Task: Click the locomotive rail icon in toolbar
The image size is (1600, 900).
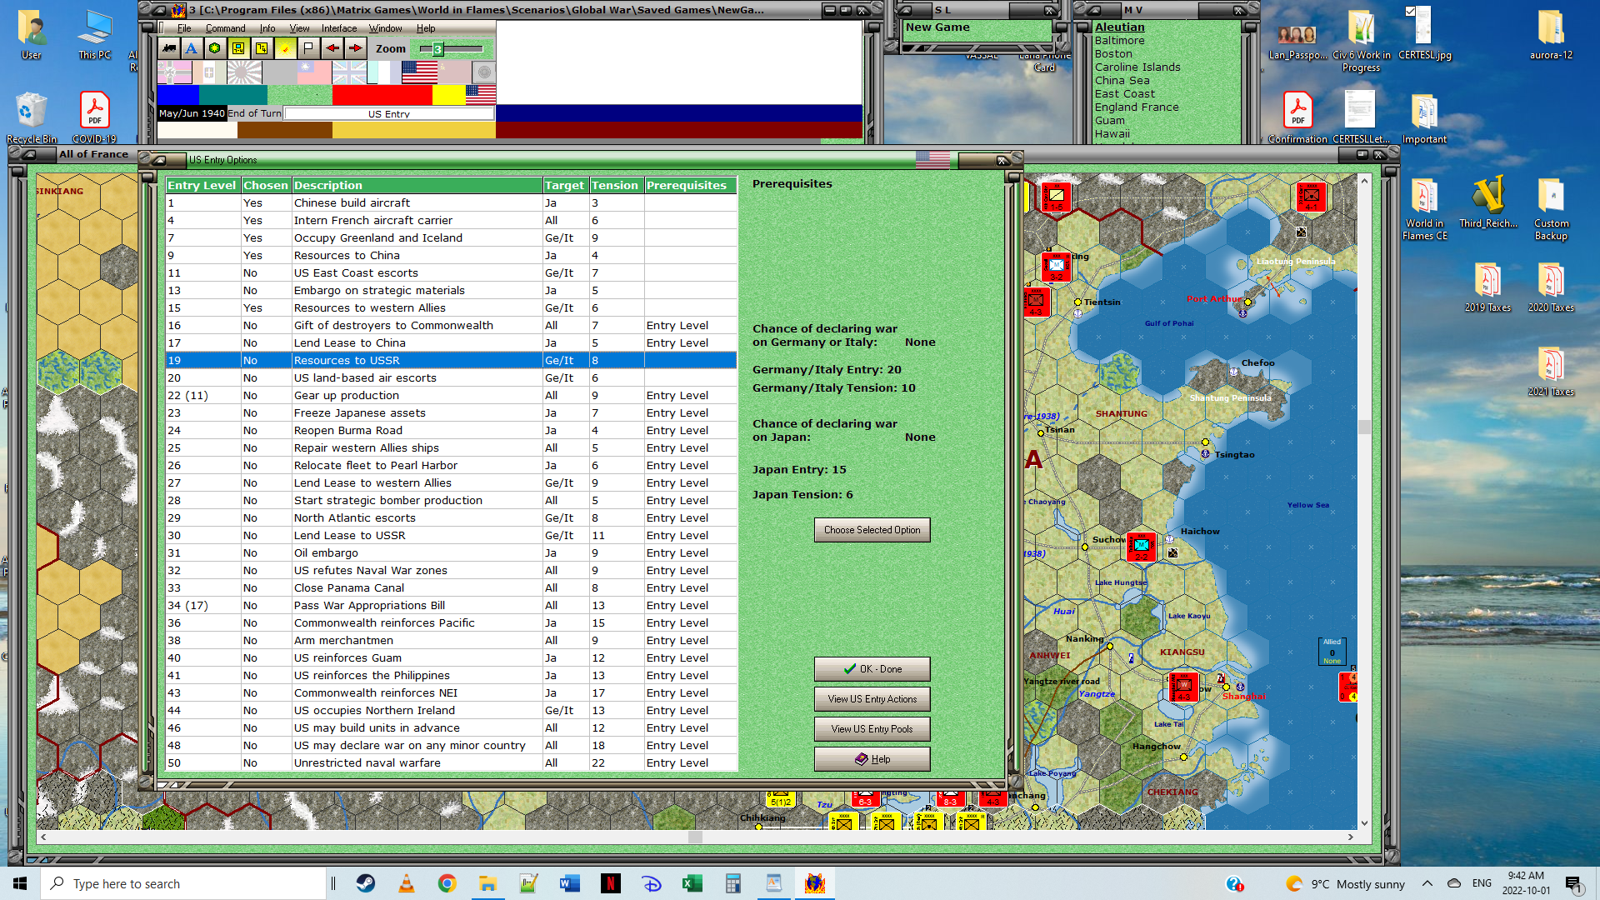Action: (169, 48)
